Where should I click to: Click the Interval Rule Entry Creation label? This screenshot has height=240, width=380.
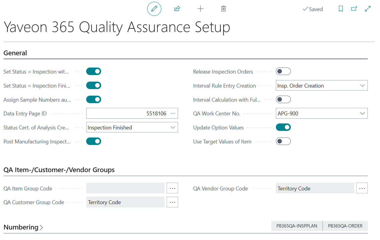[224, 86]
